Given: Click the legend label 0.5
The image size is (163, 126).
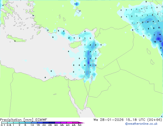Looking at the screenshot, I should point(9,125).
